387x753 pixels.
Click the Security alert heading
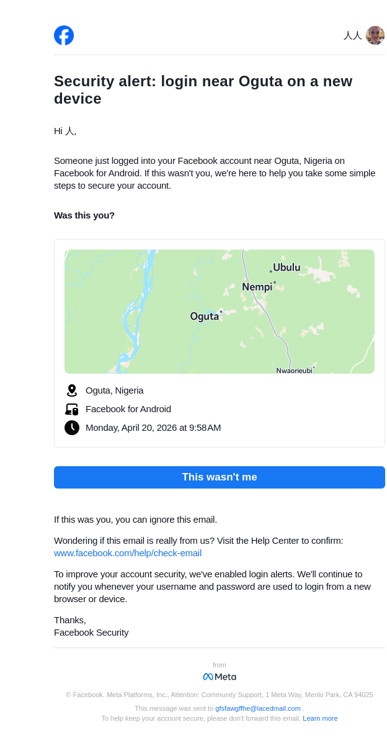point(203,90)
